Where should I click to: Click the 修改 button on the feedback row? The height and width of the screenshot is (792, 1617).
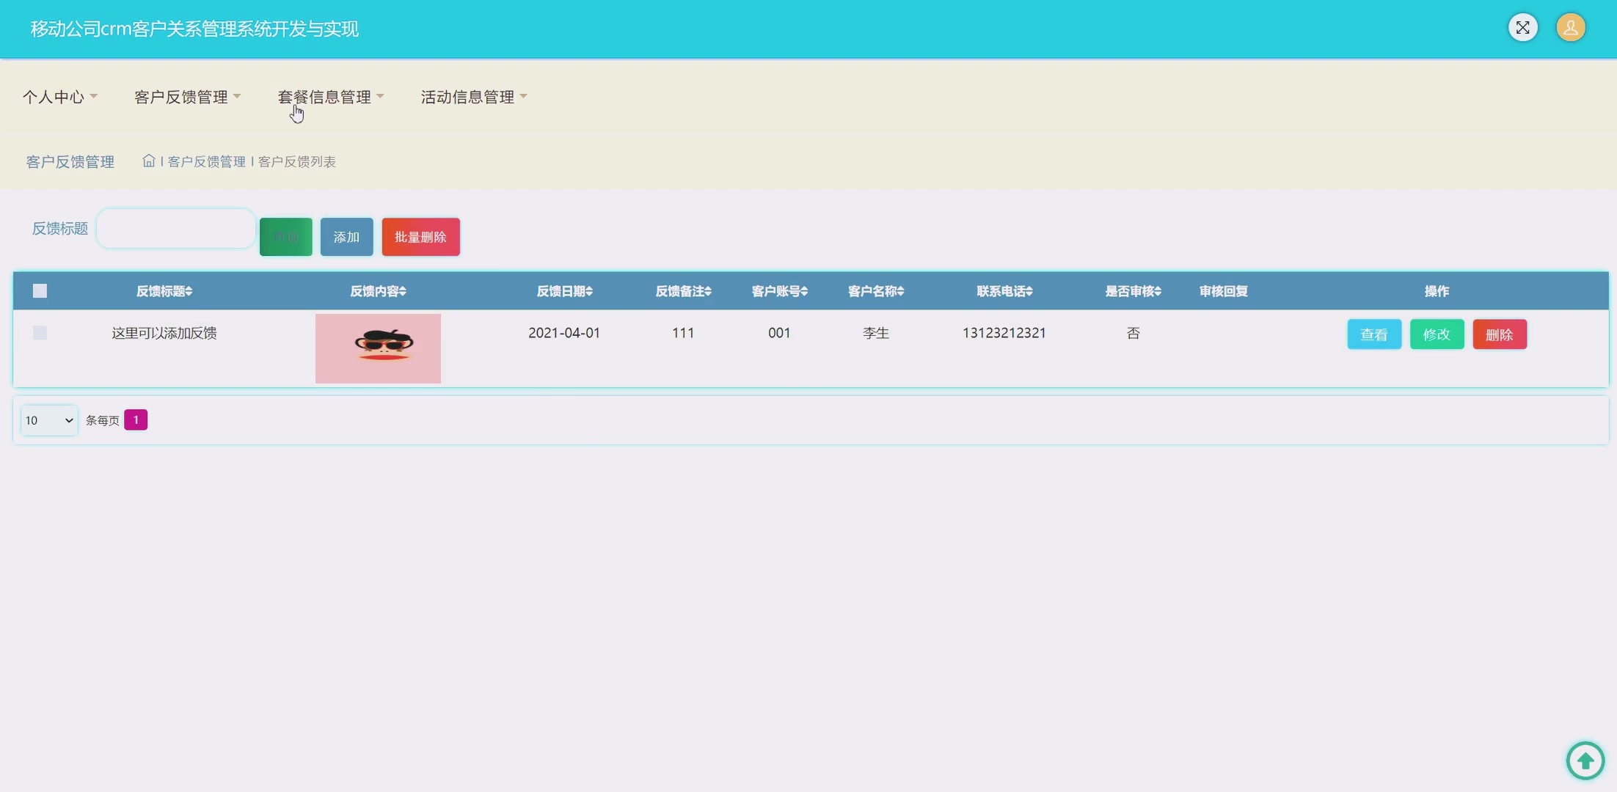(x=1437, y=334)
